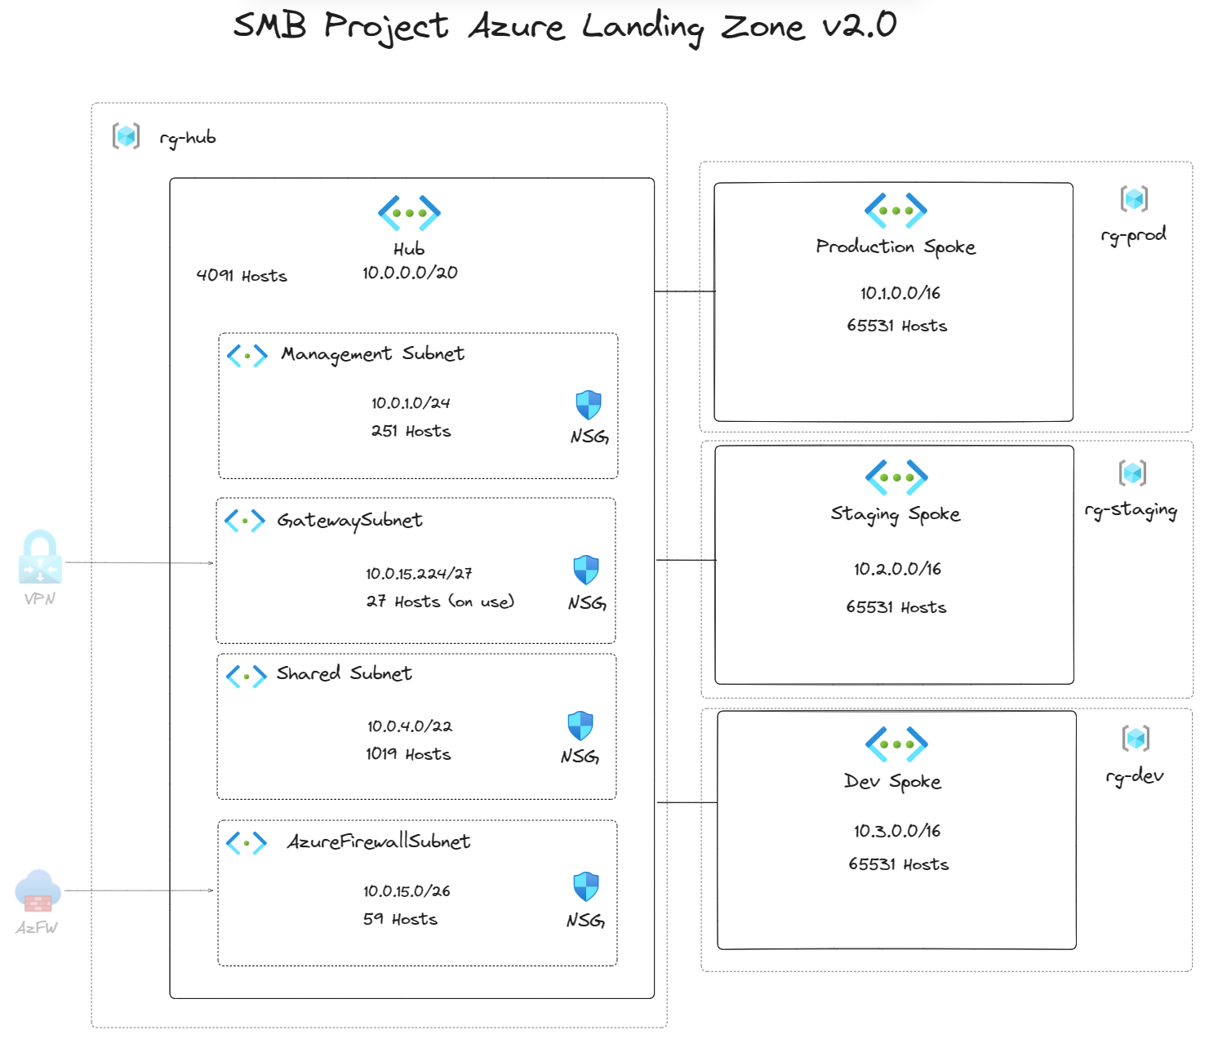
Task: Click the Hub to Staging Spoke connector
Action: (x=686, y=560)
